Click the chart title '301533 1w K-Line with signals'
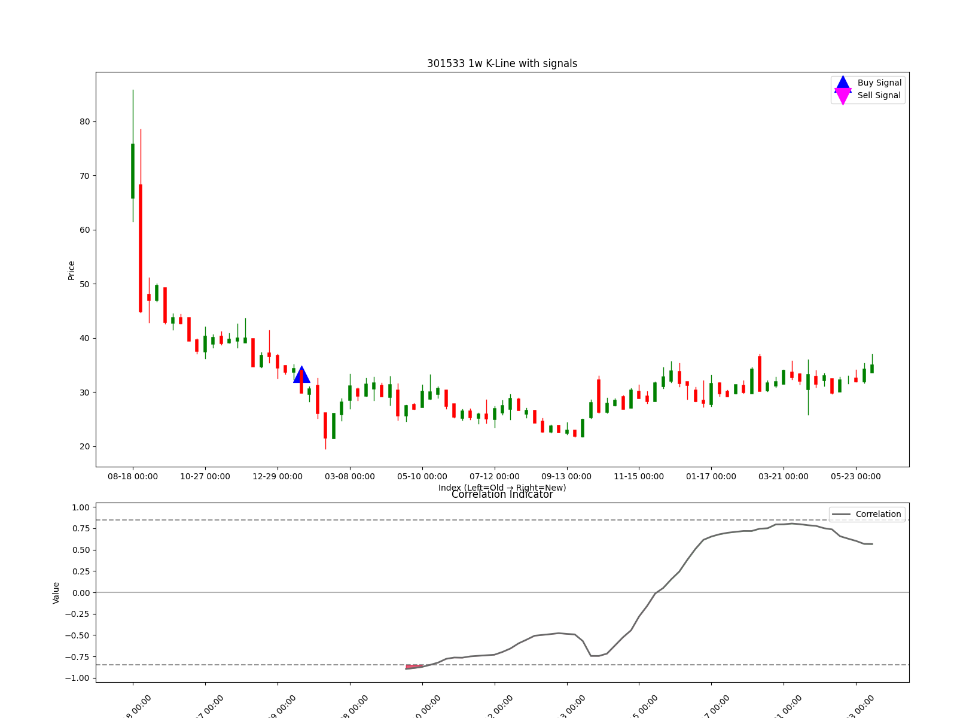957x718 pixels. click(502, 63)
